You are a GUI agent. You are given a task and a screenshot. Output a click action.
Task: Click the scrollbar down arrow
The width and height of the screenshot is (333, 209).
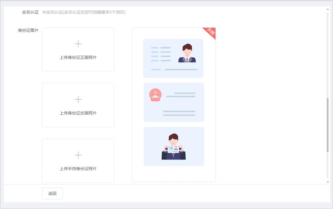pos(328,182)
